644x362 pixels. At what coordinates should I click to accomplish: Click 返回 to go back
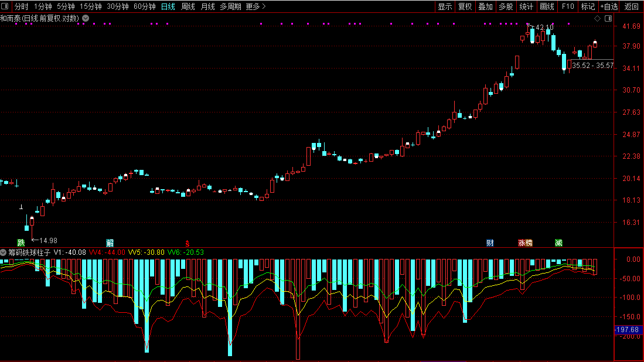[632, 6]
